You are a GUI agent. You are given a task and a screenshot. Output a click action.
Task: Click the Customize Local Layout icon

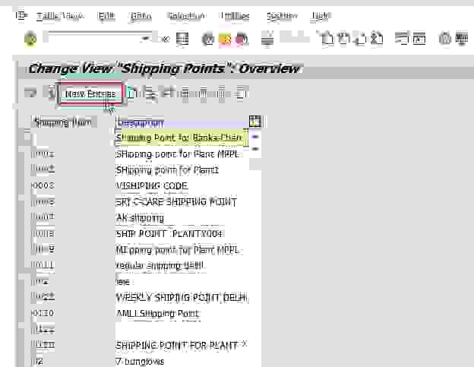coord(462,39)
